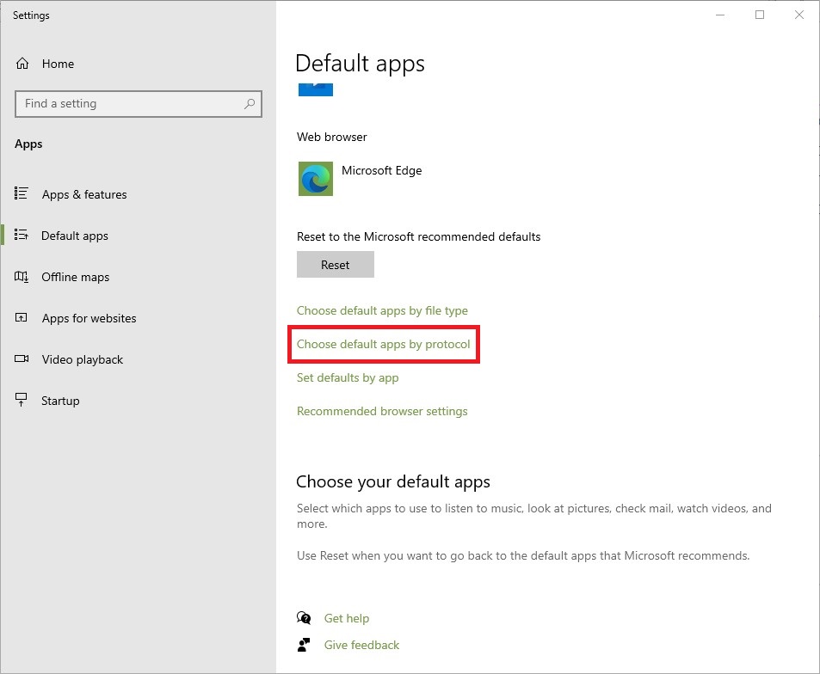Open the Give feedback link
The image size is (820, 674).
[361, 645]
